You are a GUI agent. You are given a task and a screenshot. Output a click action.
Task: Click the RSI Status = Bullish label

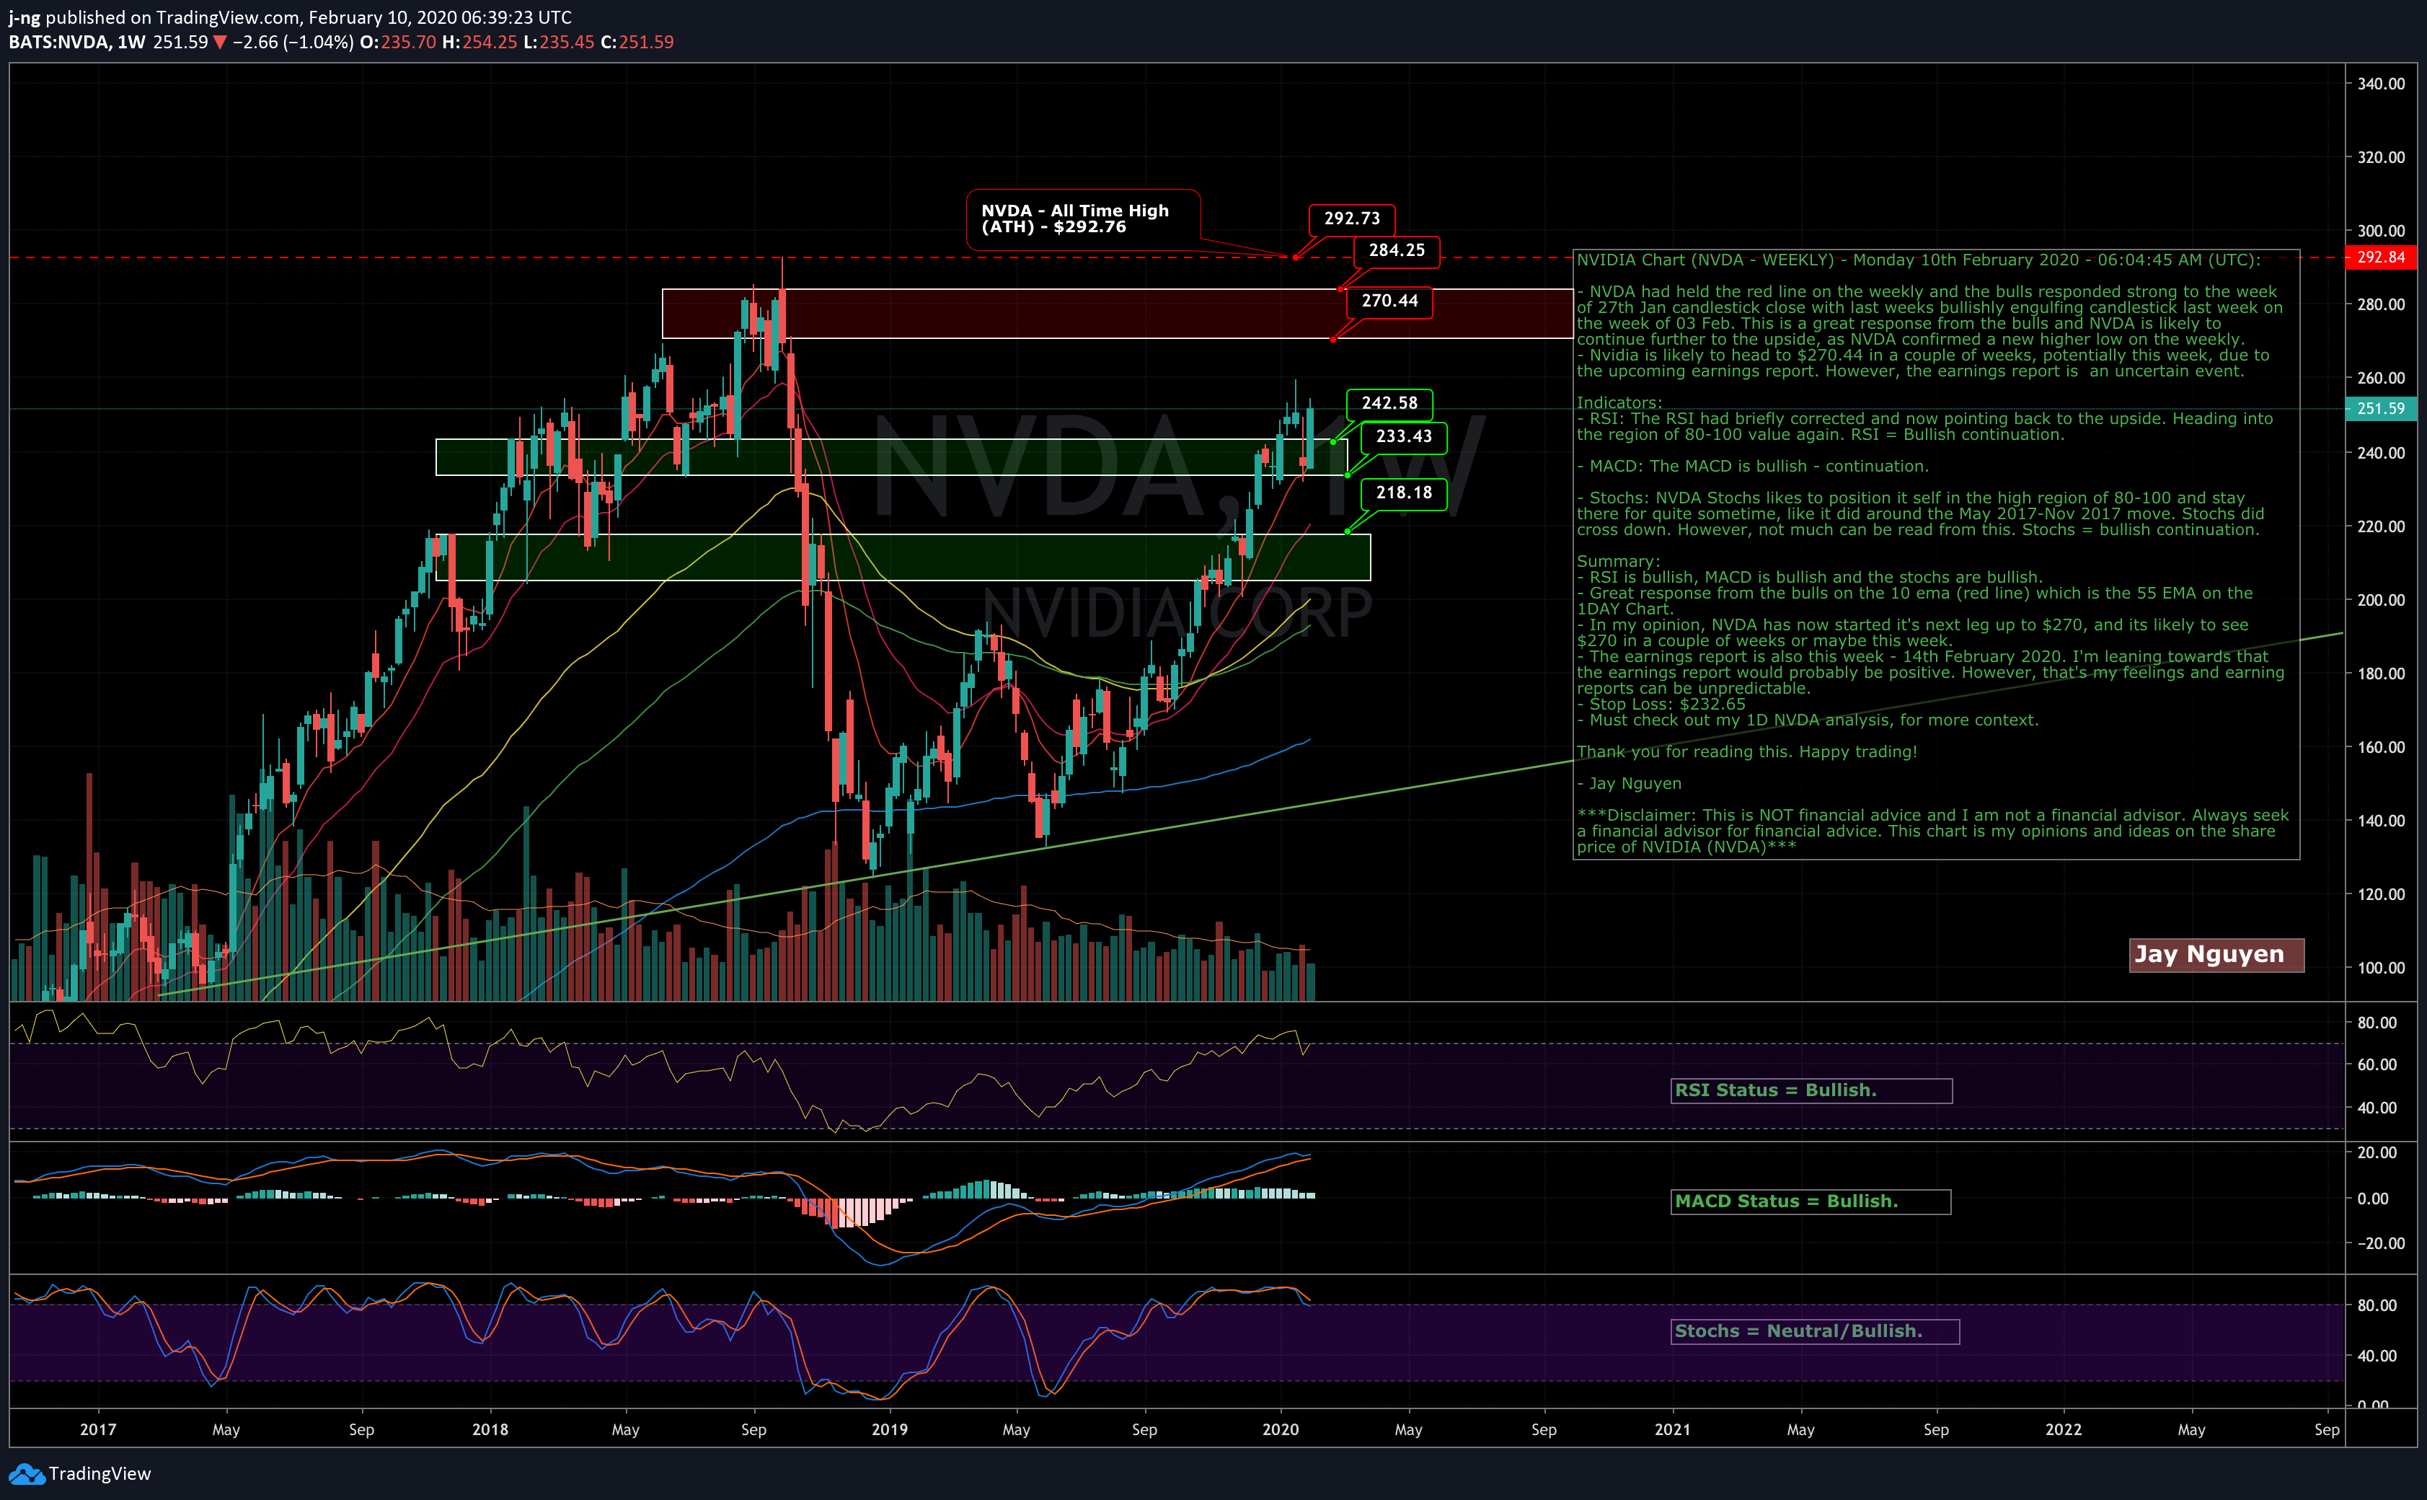click(x=1811, y=1090)
